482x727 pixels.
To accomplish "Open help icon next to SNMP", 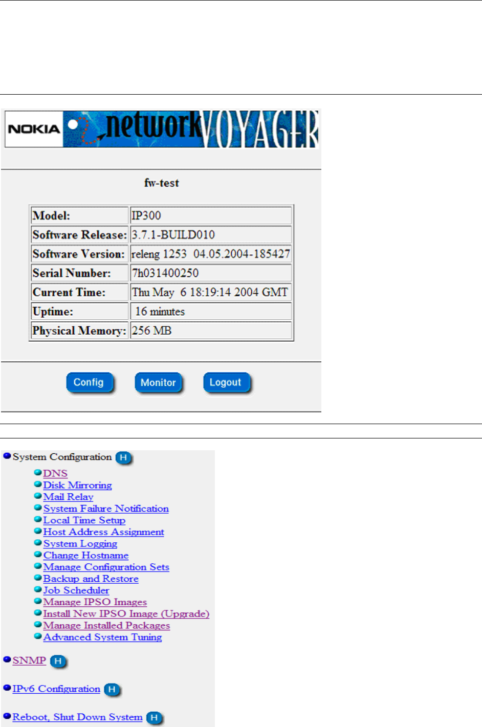I will (58, 661).
